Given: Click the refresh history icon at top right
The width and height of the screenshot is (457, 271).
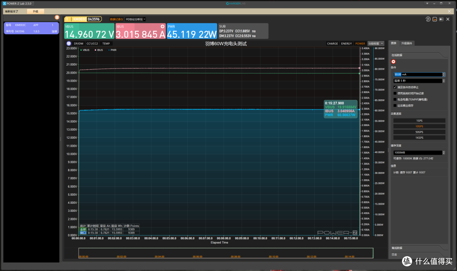Looking at the screenshot, I should [428, 19].
